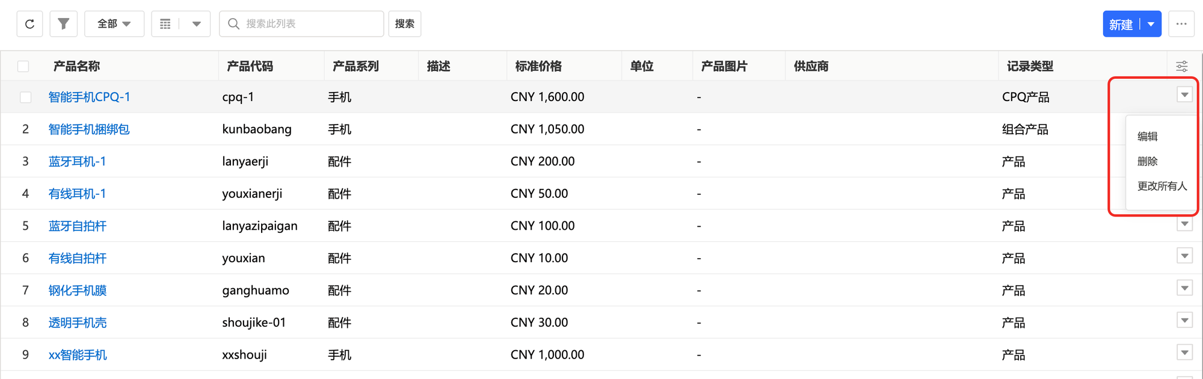Viewport: 1203px width, 379px height.
Task: Click the 搜索 button
Action: click(x=404, y=24)
